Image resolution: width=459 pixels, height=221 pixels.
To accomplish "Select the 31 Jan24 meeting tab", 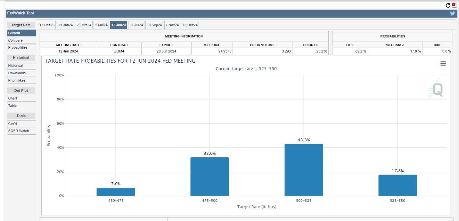I will tap(65, 25).
